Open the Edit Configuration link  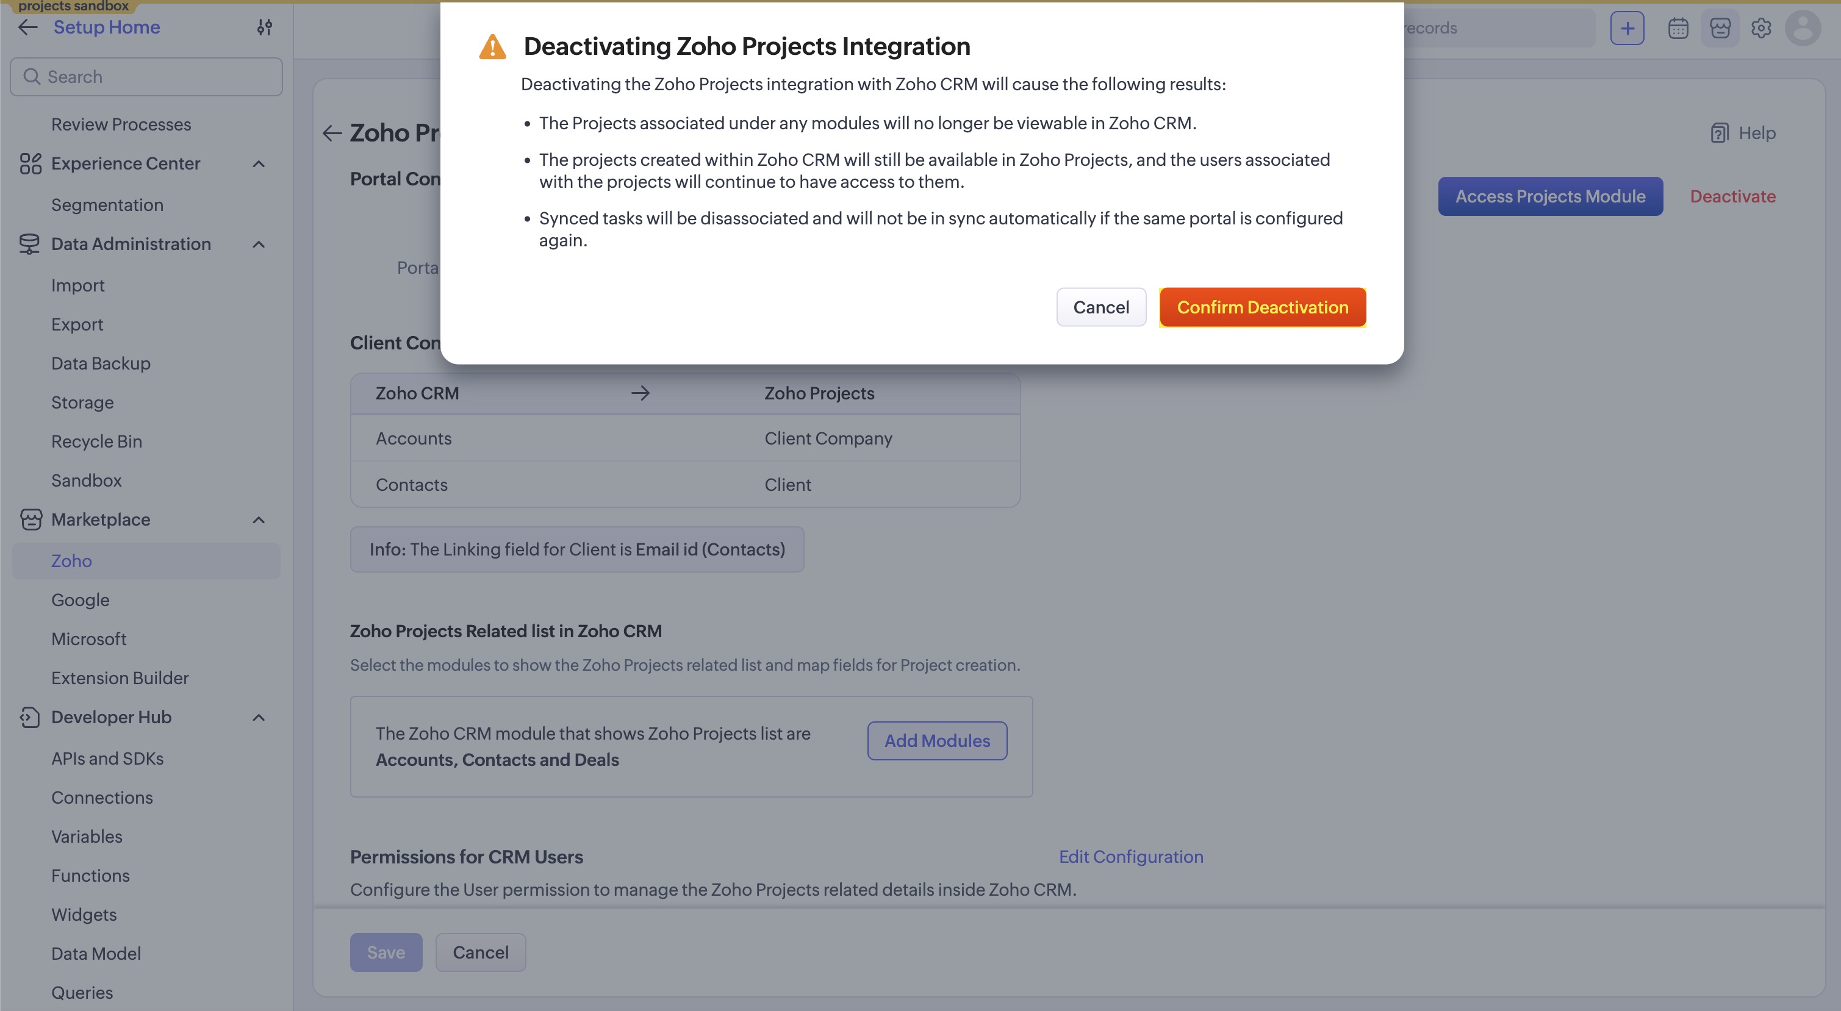1130,857
